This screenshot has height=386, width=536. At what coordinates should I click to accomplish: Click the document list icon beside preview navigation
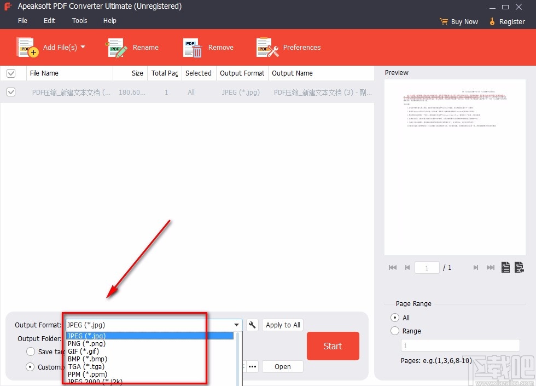(x=506, y=267)
